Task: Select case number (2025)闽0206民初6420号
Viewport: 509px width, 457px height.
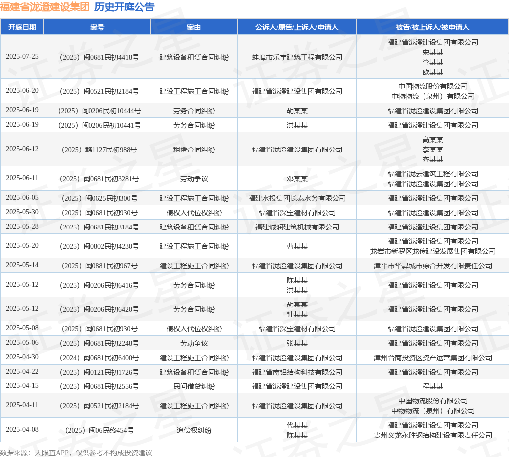Action: point(99,309)
